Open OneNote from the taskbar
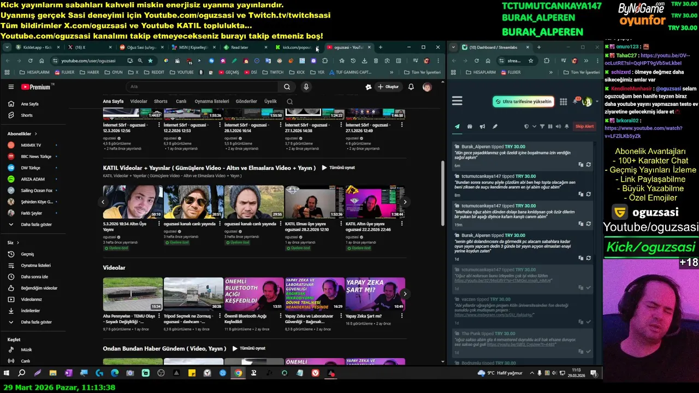 pyautogui.click(x=68, y=373)
